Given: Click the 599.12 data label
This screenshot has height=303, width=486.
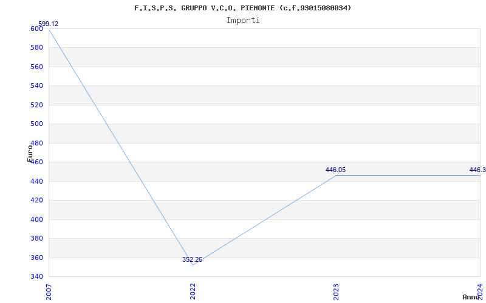Looking at the screenshot, I should [x=48, y=24].
